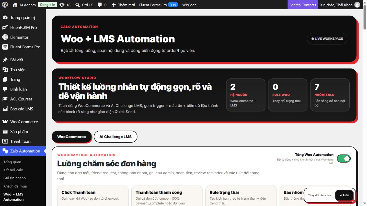This screenshot has width=367, height=206.
Task: Open the Ctrl+K search magnifier icon
Action: [77, 5]
